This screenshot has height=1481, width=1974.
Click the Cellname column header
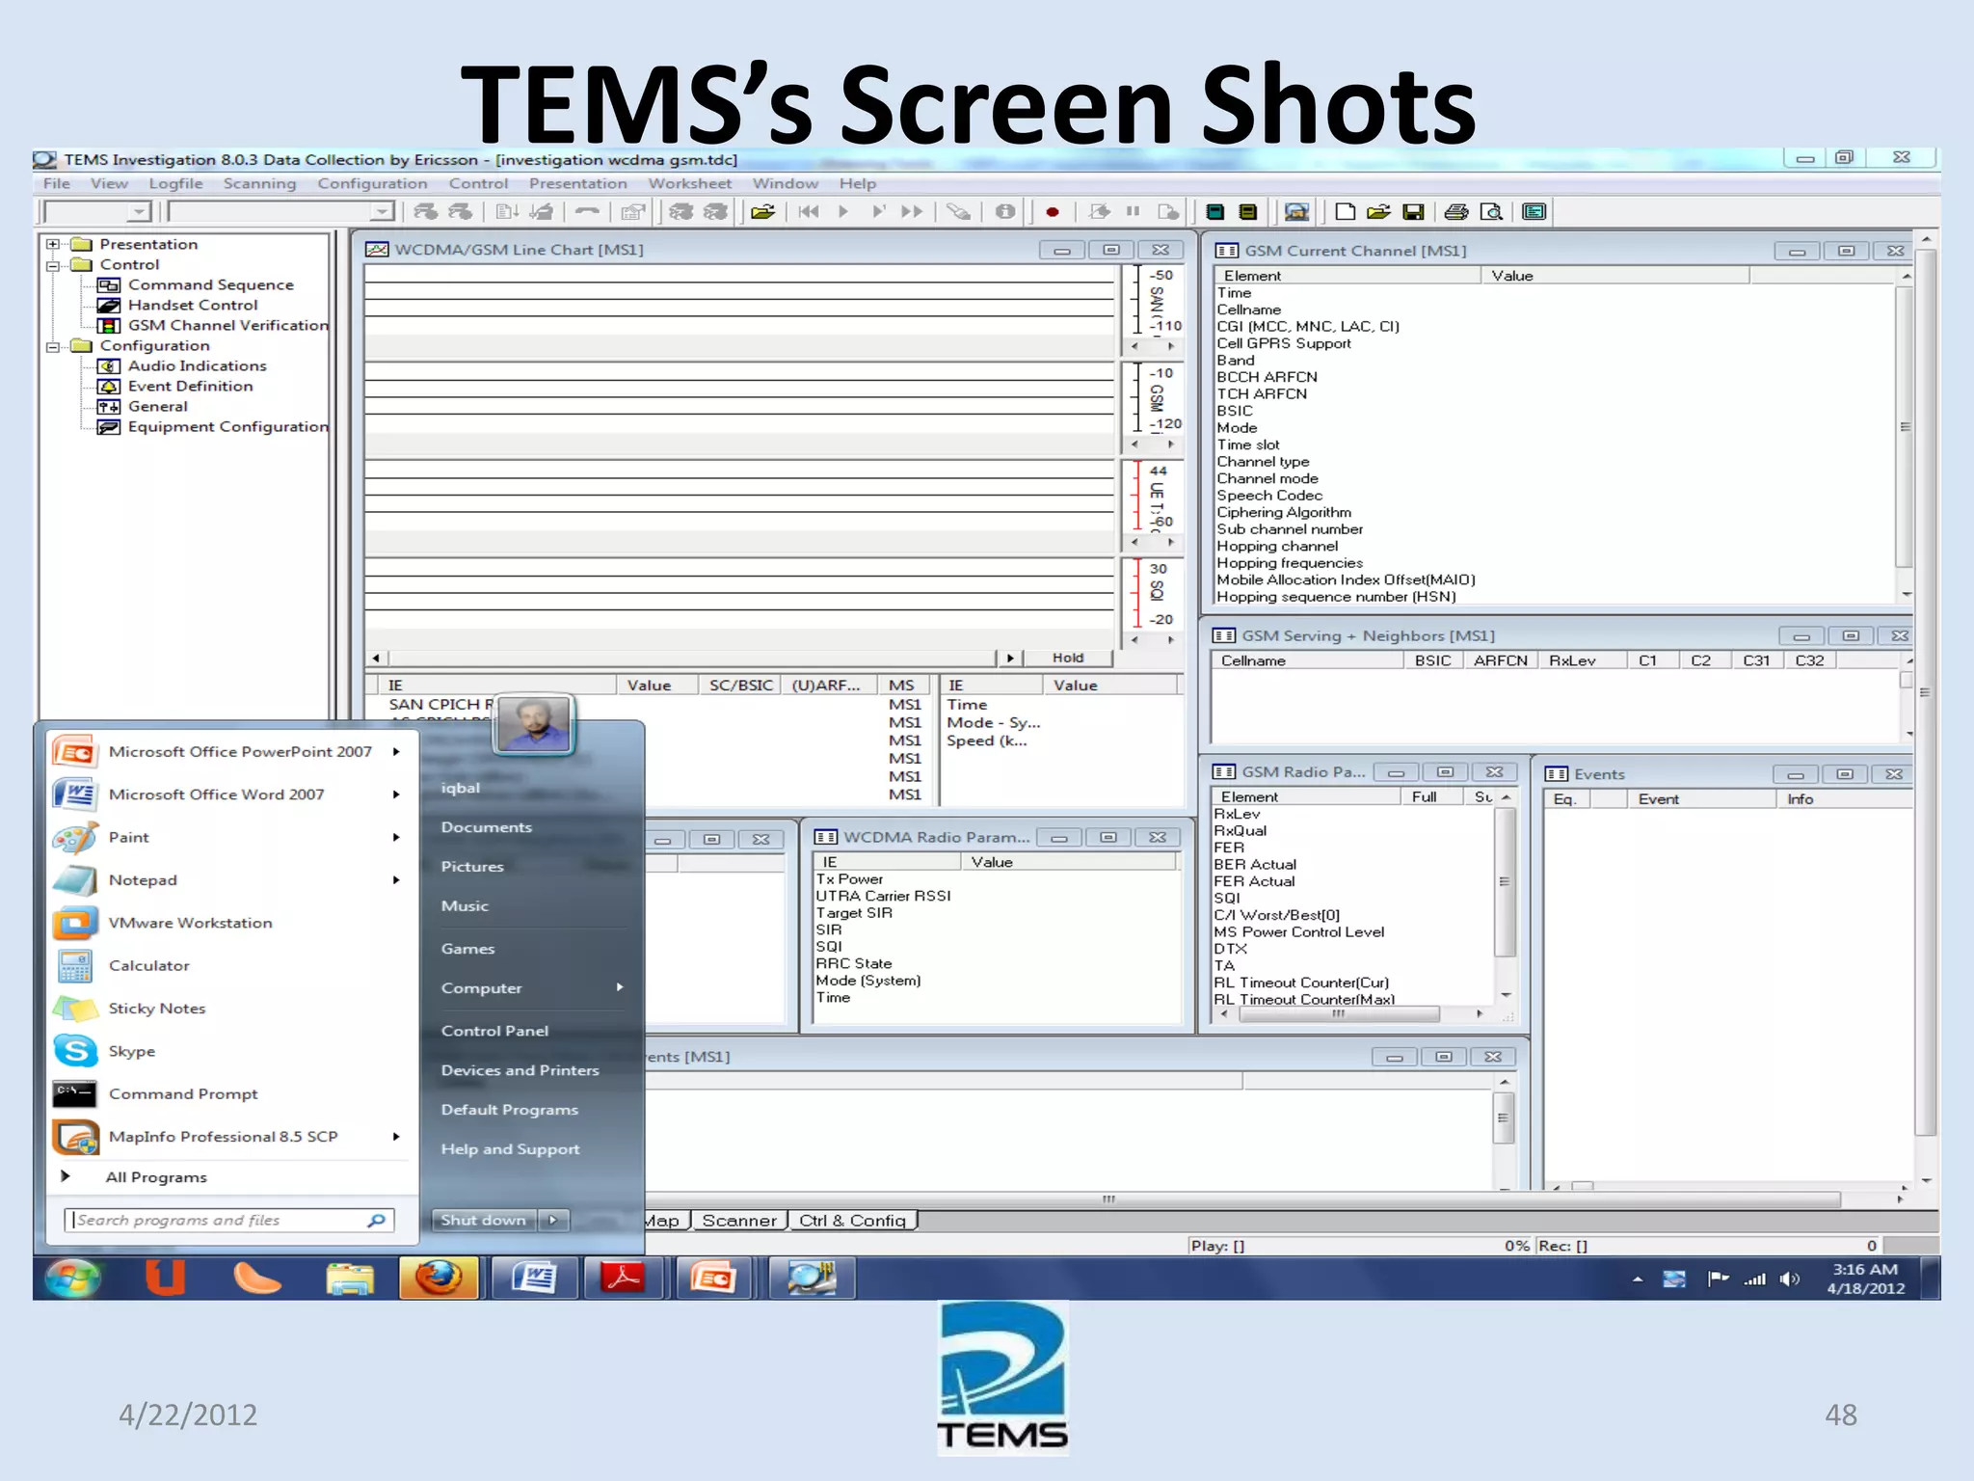(x=1306, y=660)
